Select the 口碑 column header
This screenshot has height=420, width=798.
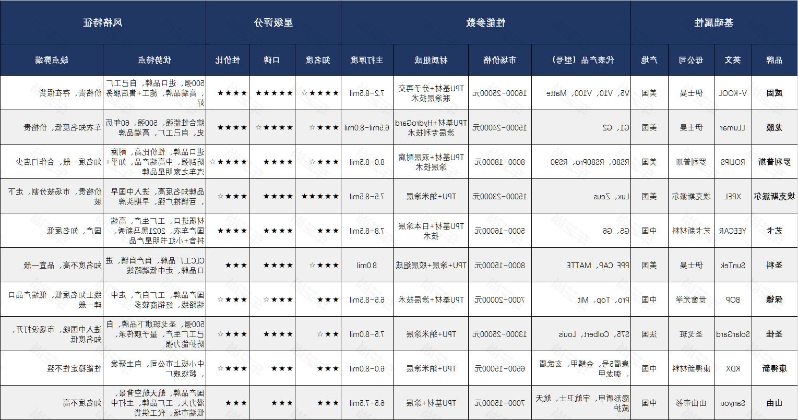272,60
